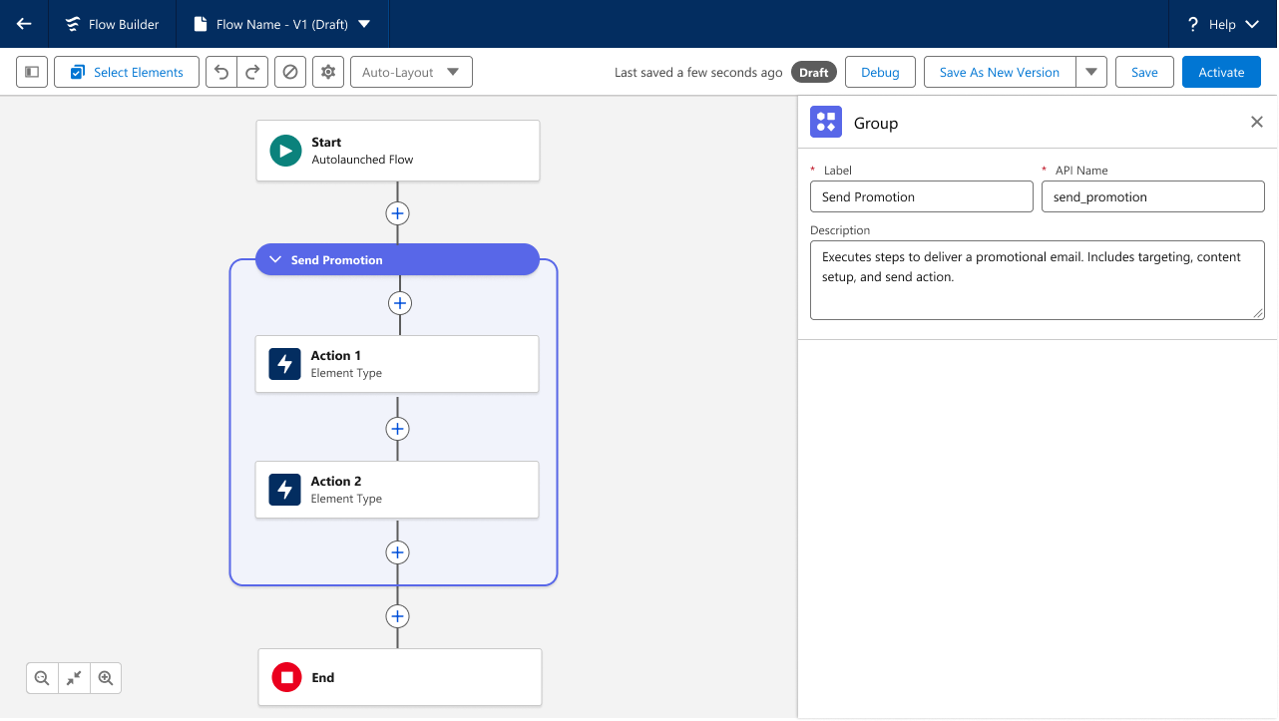Click the Help question mark icon

[x=1192, y=24]
